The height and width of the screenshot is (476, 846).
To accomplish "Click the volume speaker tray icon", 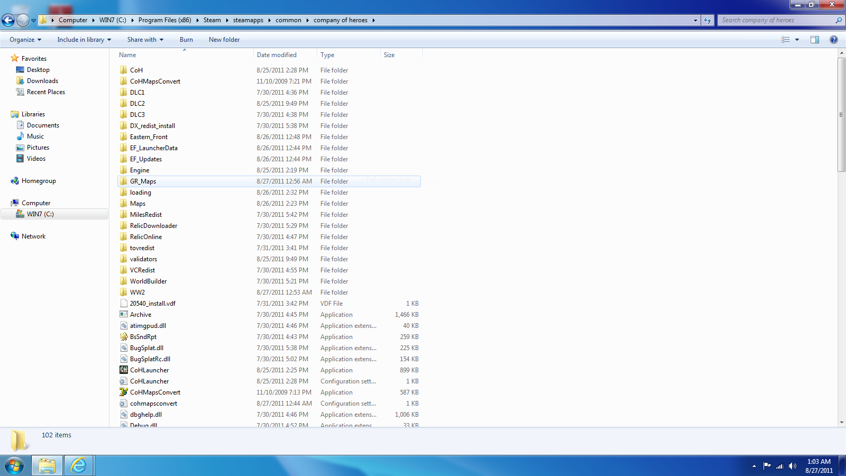I will click(792, 466).
